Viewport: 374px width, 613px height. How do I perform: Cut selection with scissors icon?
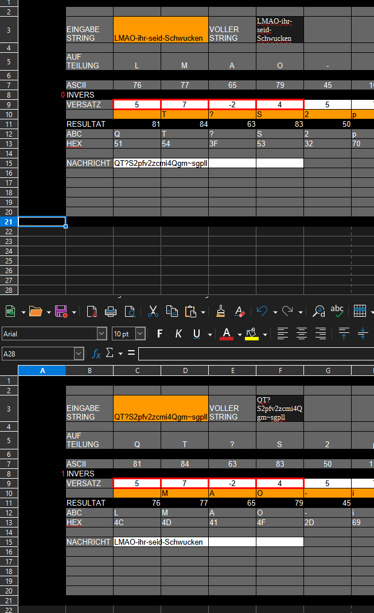pos(153,312)
